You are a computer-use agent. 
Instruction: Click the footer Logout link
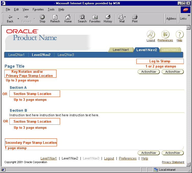pyautogui.click(x=109, y=158)
